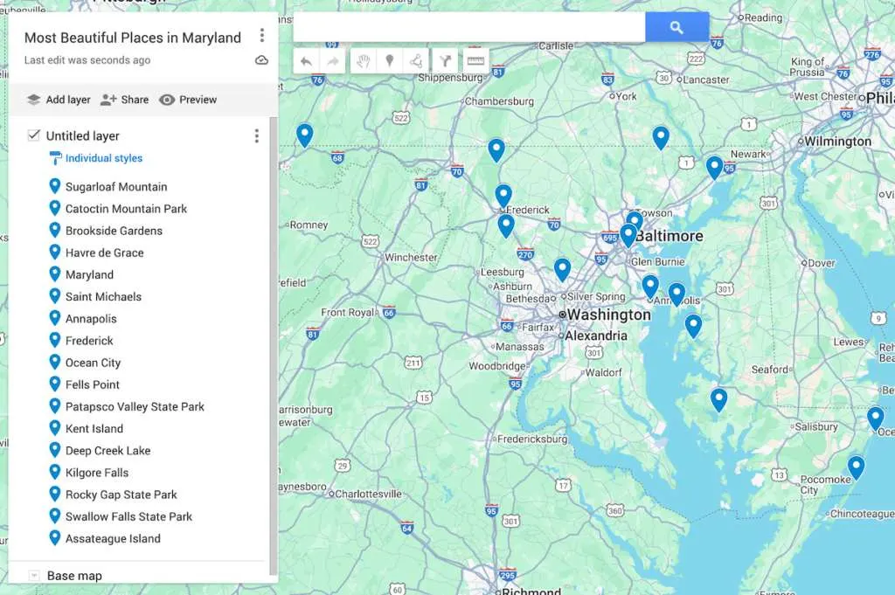Image resolution: width=895 pixels, height=595 pixels.
Task: Select the Measure distances ruler tool
Action: (x=475, y=60)
